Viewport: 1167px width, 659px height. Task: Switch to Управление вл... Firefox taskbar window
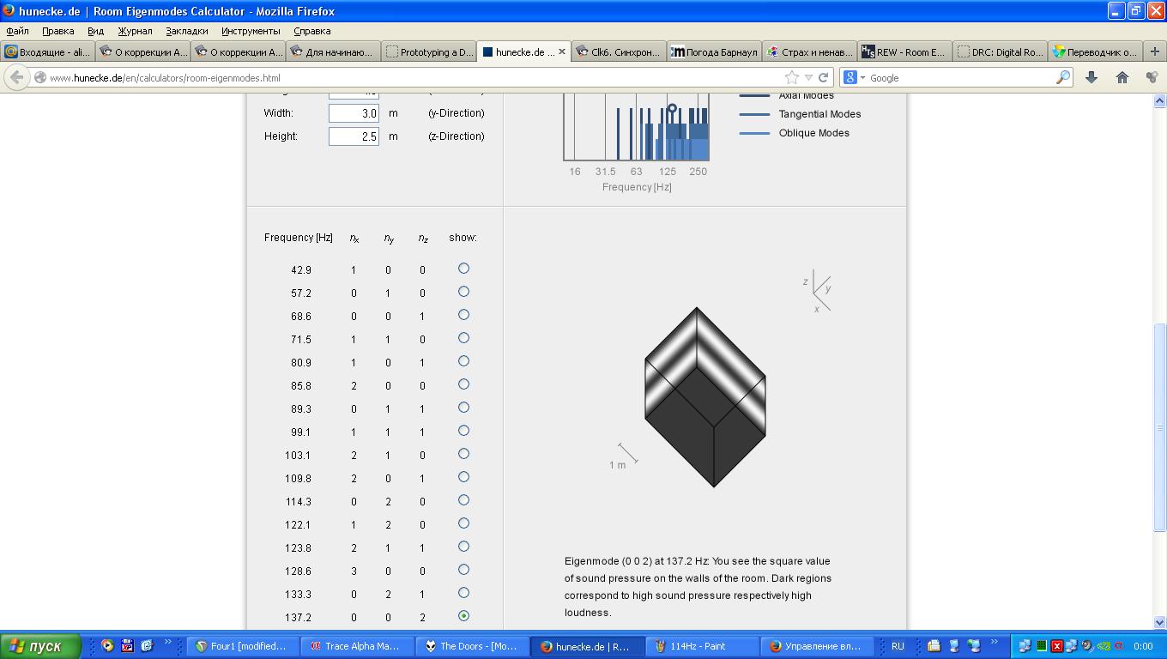click(x=816, y=646)
